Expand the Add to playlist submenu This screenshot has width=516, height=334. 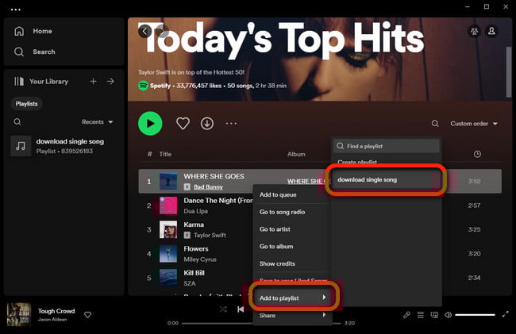click(293, 298)
